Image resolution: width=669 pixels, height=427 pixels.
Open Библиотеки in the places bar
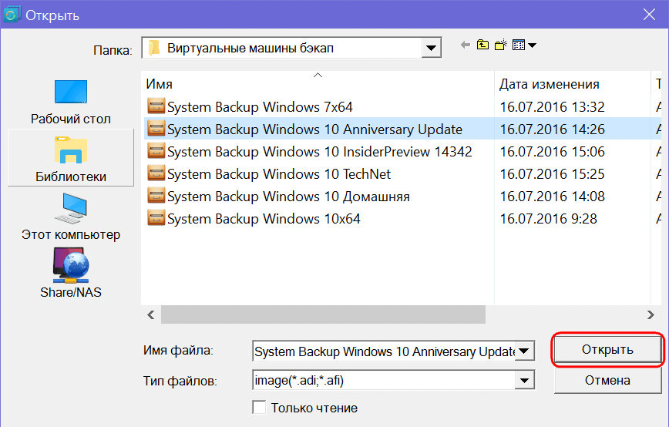click(x=71, y=159)
